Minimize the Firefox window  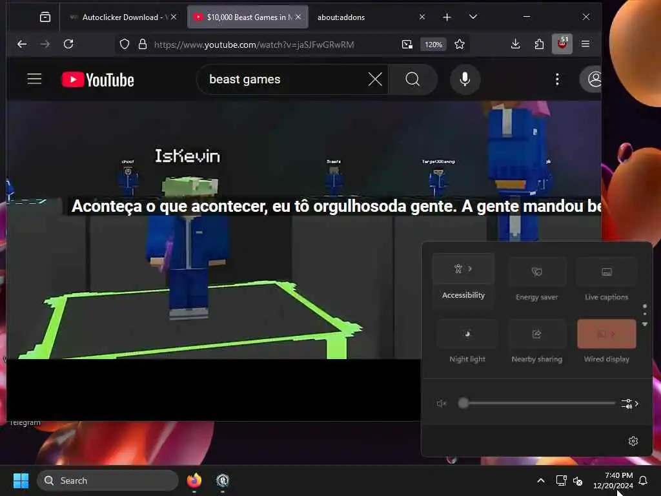(x=527, y=17)
